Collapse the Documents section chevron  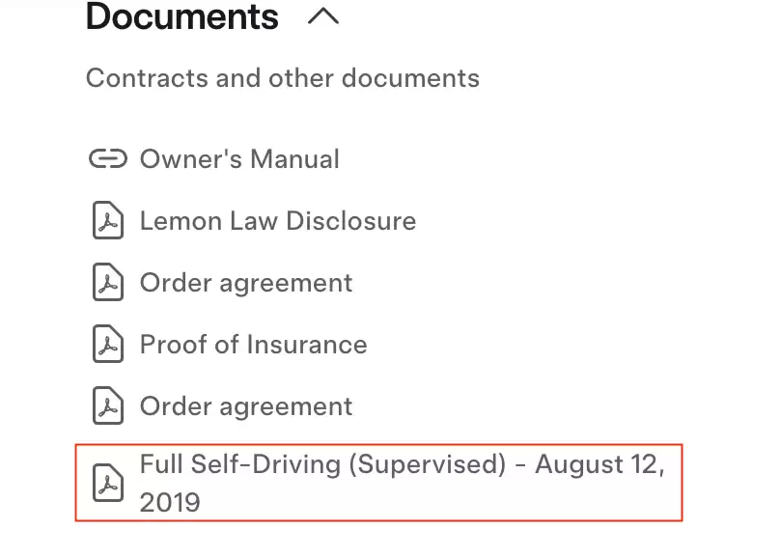323,16
